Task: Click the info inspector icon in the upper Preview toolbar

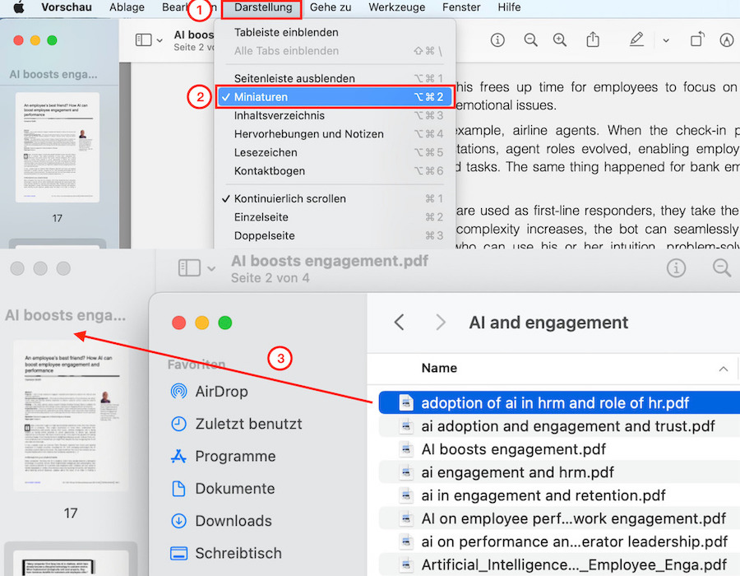Action: [497, 40]
